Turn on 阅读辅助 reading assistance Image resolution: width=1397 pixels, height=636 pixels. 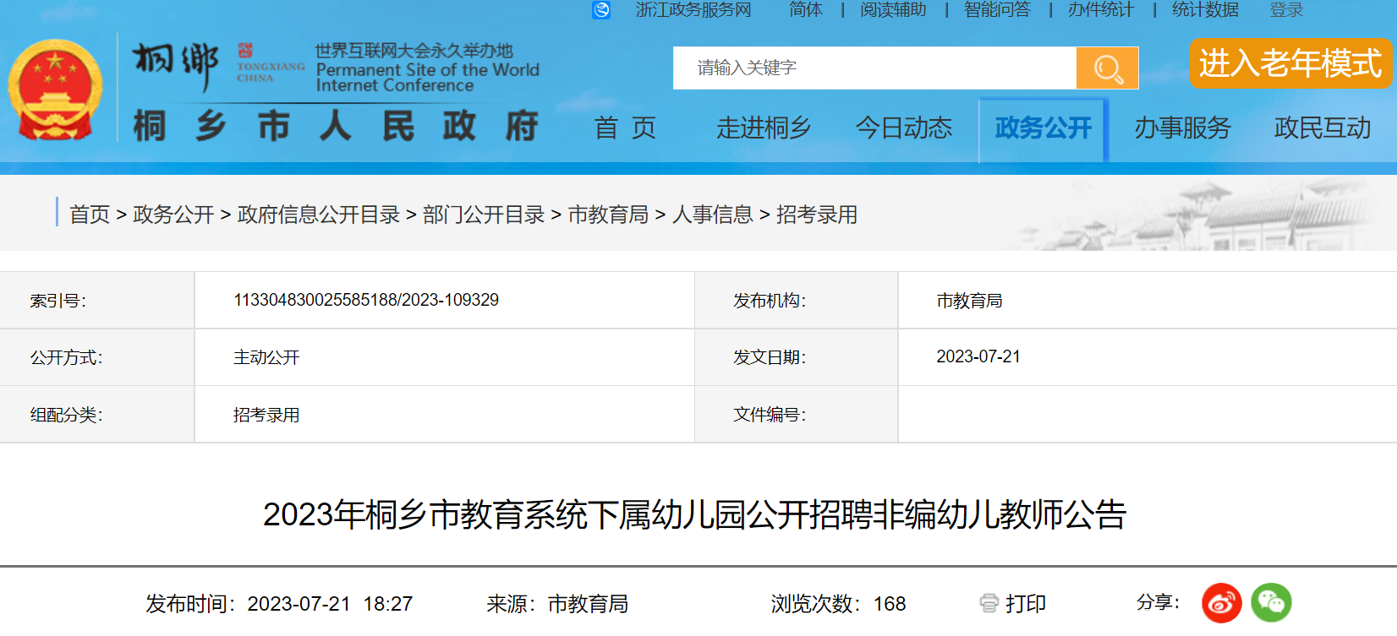(x=893, y=10)
